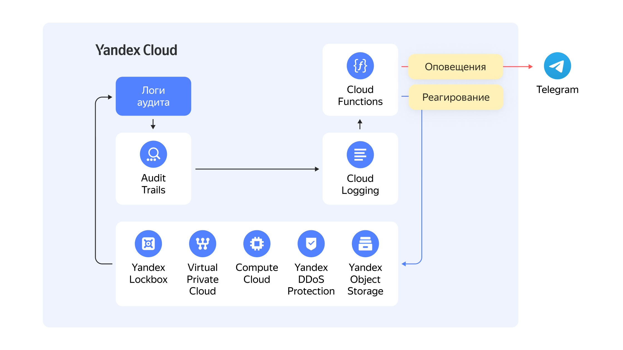Click the yellow Оповещения box
The width and height of the screenshot is (623, 350).
click(456, 67)
